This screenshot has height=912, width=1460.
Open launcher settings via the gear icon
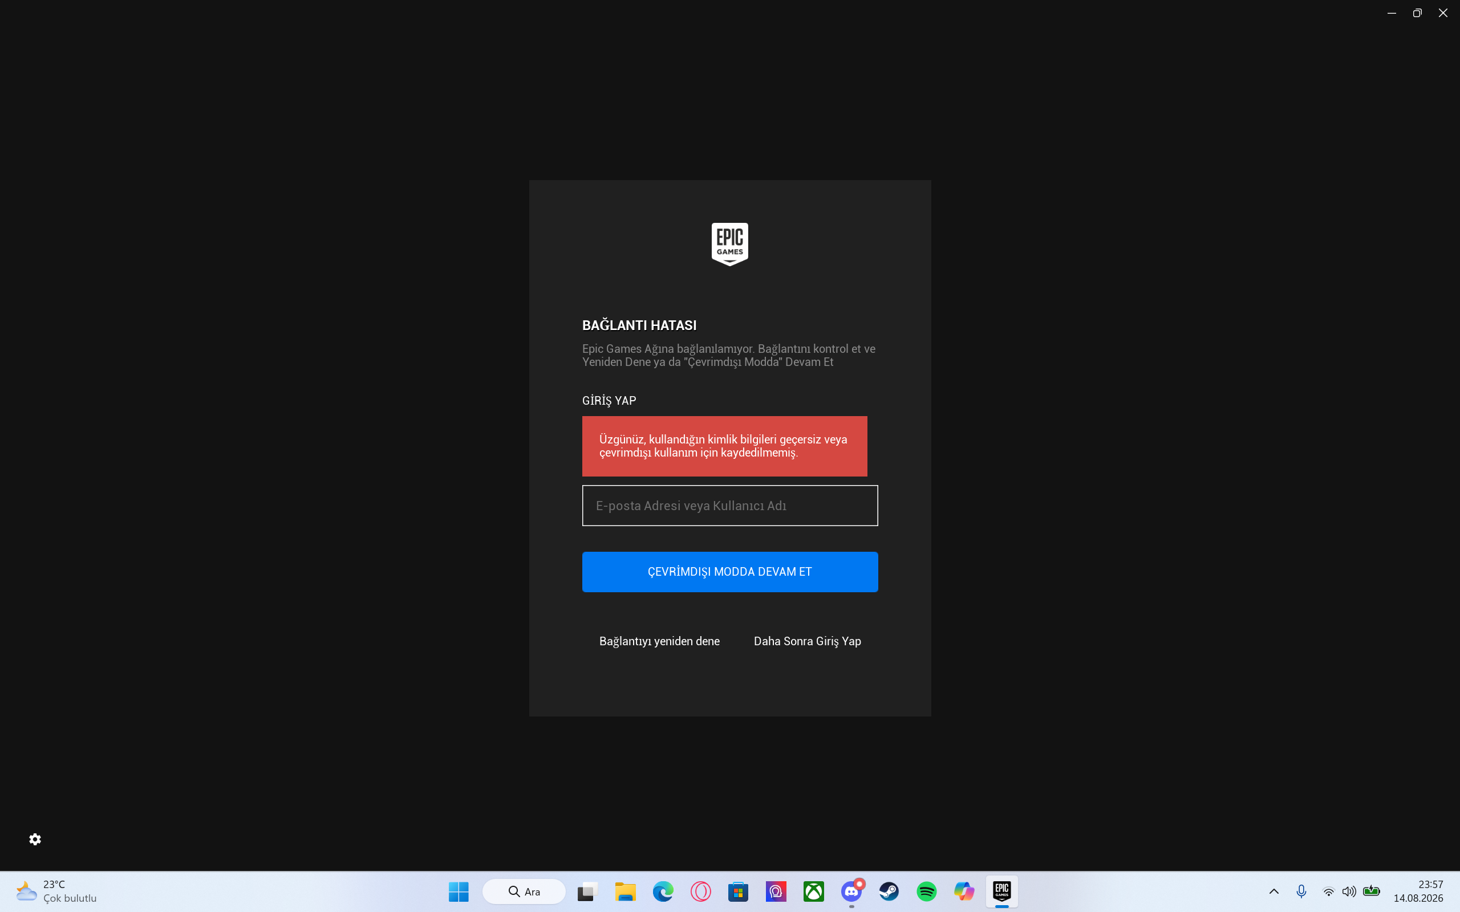[x=35, y=839]
